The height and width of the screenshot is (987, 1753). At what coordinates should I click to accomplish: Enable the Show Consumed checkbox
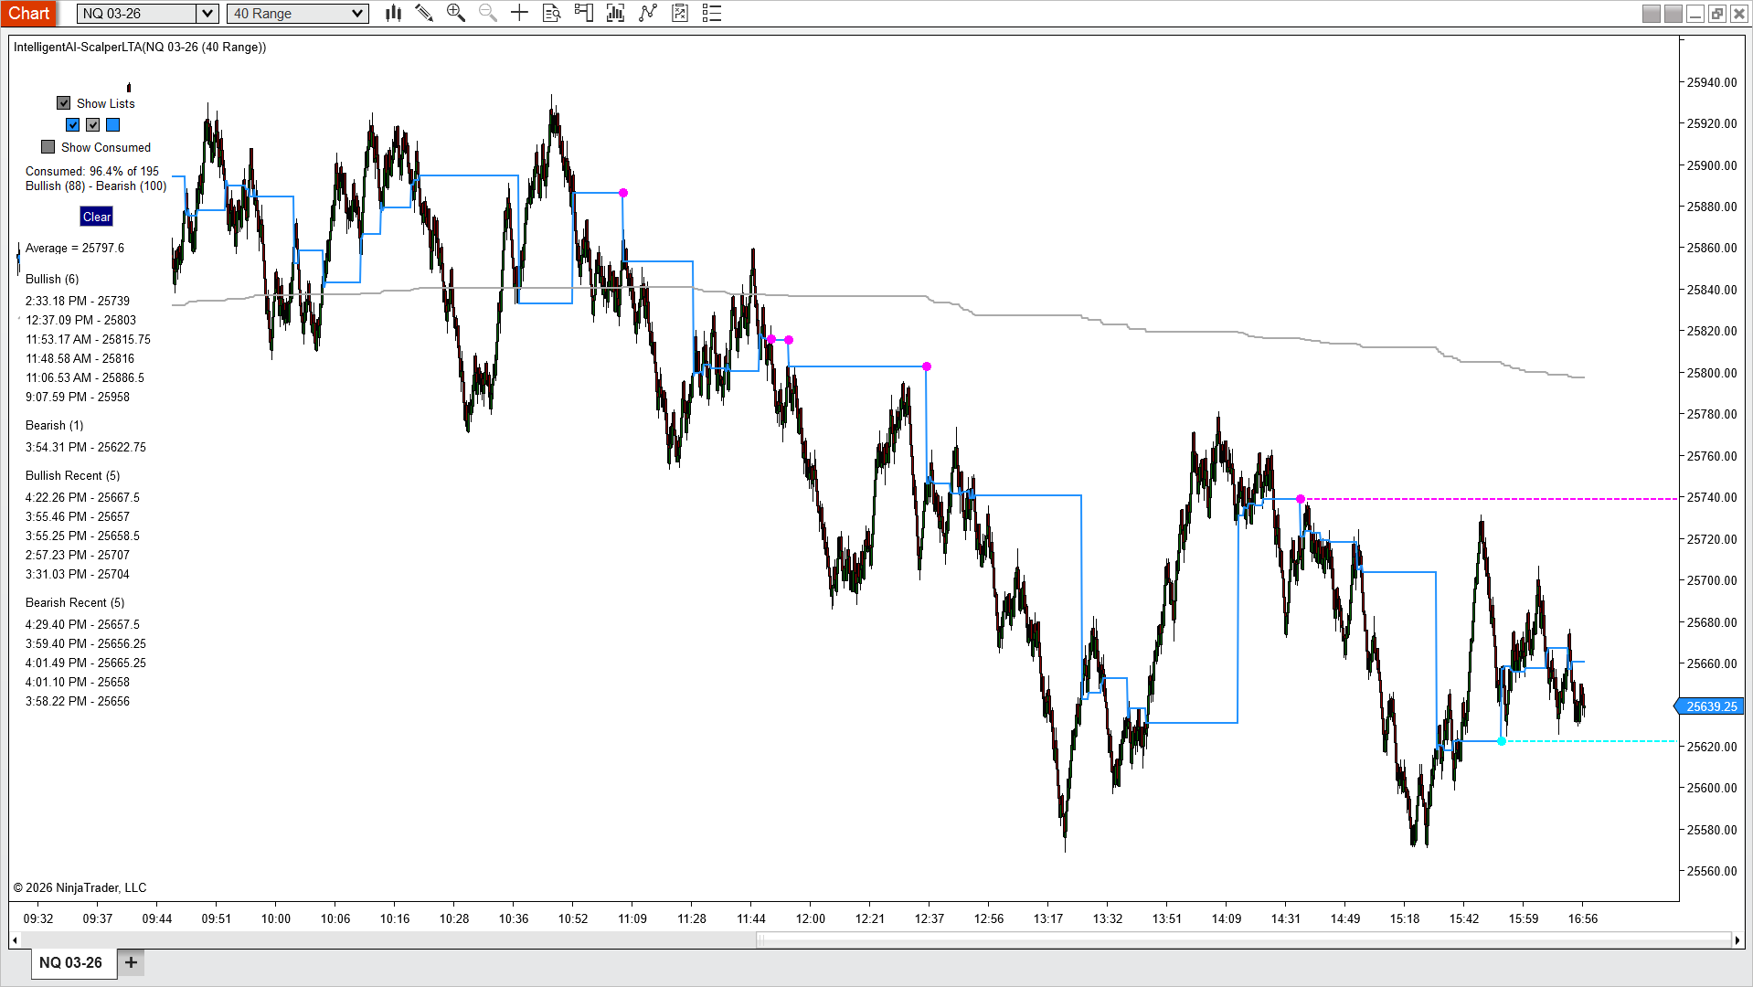click(x=48, y=147)
